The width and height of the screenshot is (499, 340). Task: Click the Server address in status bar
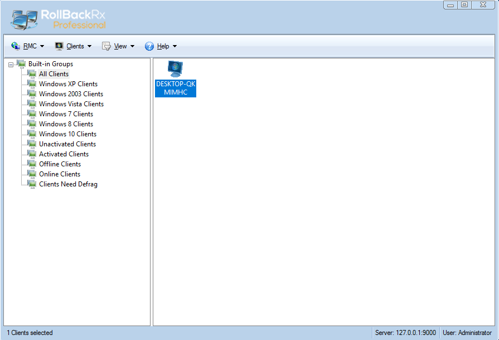(x=405, y=333)
